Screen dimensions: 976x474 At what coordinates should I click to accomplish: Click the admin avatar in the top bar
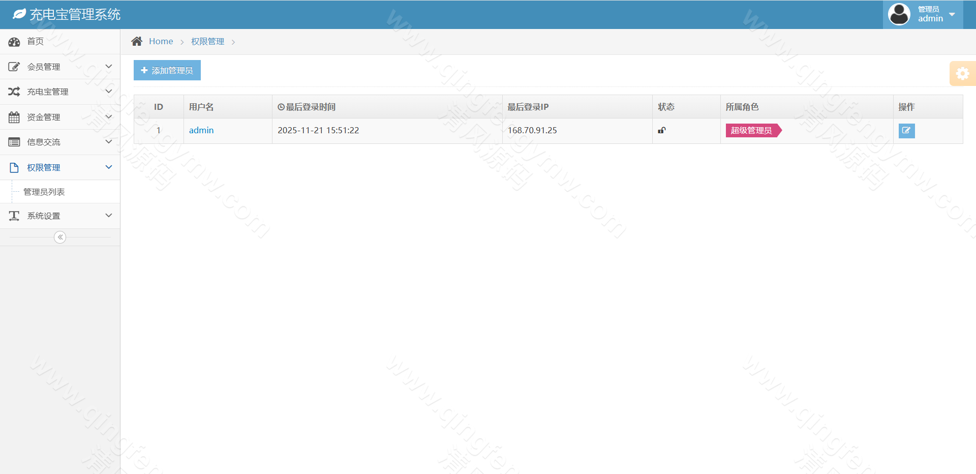pyautogui.click(x=899, y=14)
